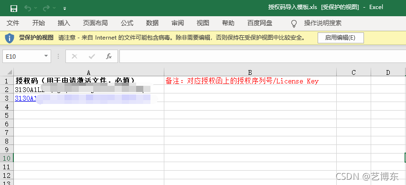
Task: Switch to the 开始 ribbon tab
Action: [38, 23]
